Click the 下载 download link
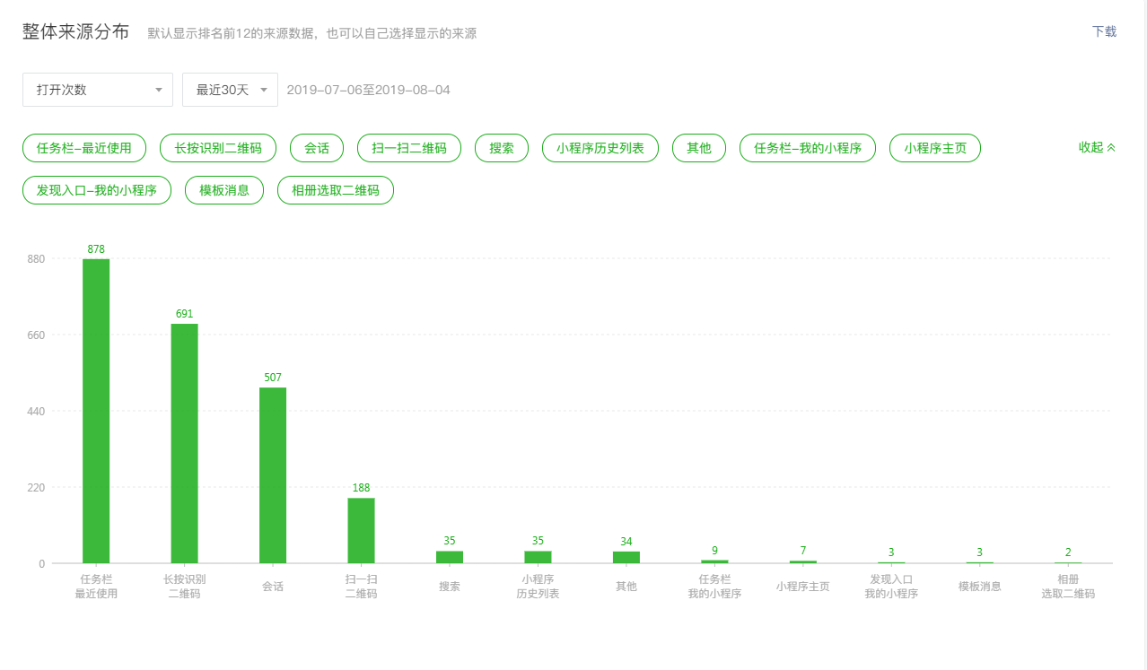The width and height of the screenshot is (1147, 670). [x=1104, y=31]
